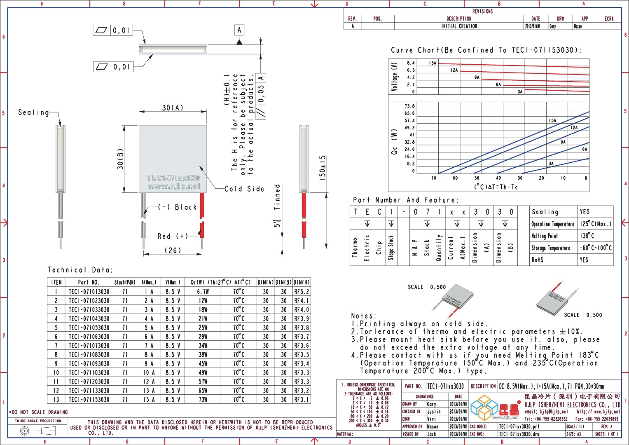Image resolution: width=629 pixels, height=445 pixels.
Task: Click the TEC1-07113030 part number cell
Action: click(89, 391)
